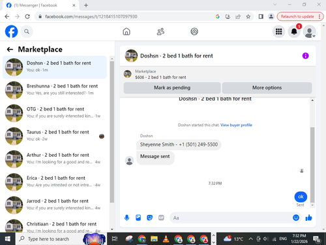This screenshot has height=245, width=326.
Task: Open tab search chevron
Action: (275, 5)
